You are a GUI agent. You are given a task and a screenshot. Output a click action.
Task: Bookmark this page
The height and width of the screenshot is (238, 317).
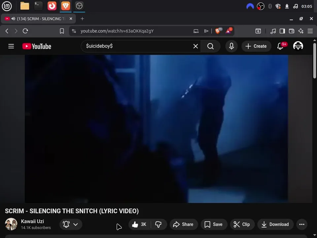pos(62,31)
